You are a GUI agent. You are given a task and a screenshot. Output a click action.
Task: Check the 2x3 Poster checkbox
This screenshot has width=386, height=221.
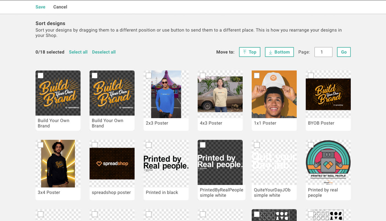pyautogui.click(x=149, y=76)
